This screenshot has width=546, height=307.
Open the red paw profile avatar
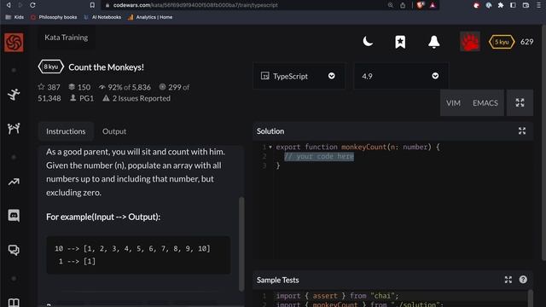(x=470, y=42)
